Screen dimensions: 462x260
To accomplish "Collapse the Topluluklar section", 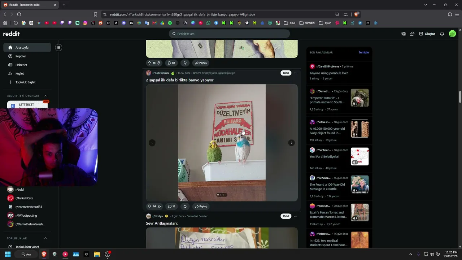I will [45, 238].
